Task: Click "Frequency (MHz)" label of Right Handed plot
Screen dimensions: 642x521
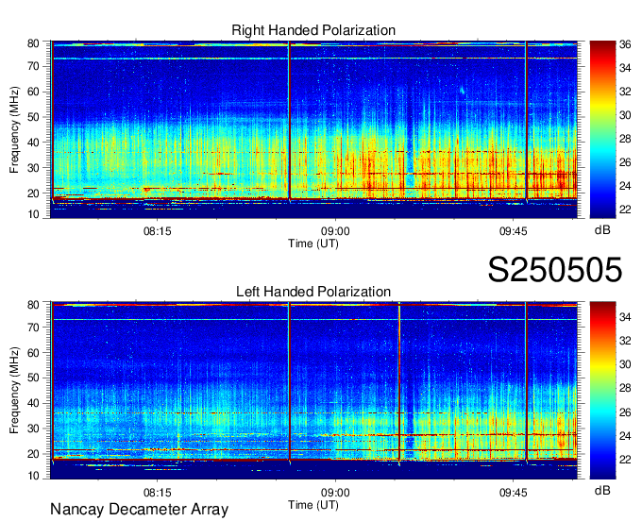Action: pos(14,129)
